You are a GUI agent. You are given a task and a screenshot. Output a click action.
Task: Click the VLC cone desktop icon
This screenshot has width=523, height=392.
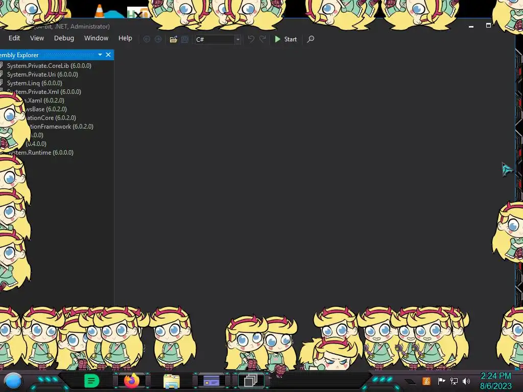[x=100, y=11]
